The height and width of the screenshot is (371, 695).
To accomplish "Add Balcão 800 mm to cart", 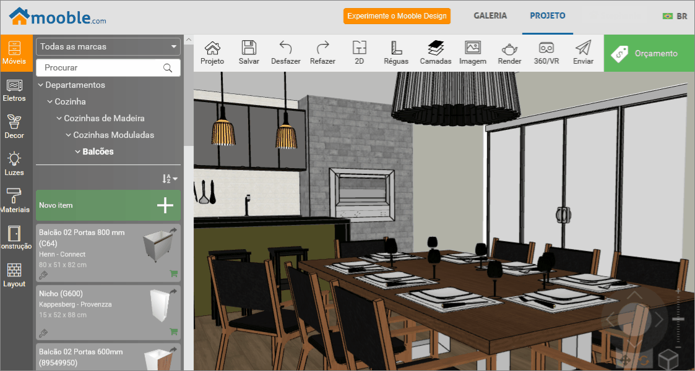I will coord(174,273).
